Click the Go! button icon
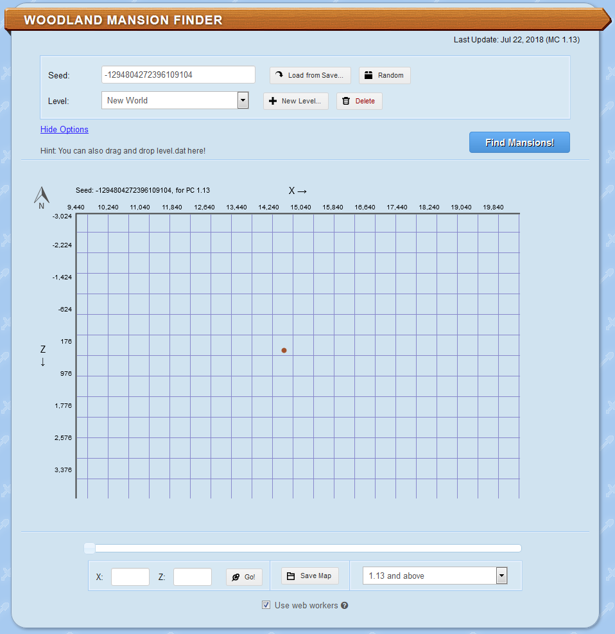 click(236, 577)
